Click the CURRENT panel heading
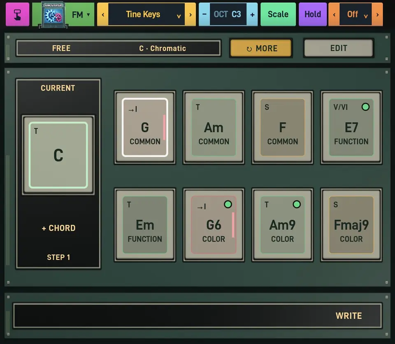 click(x=58, y=88)
